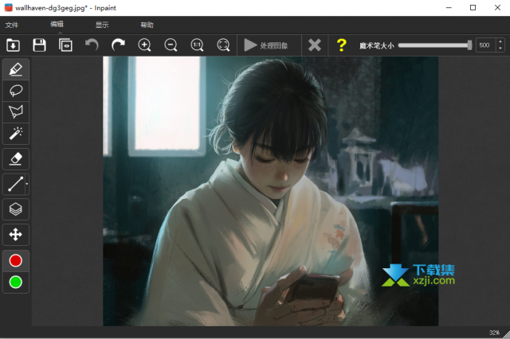This screenshot has height=339, width=510.
Task: Zoom out with the minus magnifier
Action: tap(171, 45)
